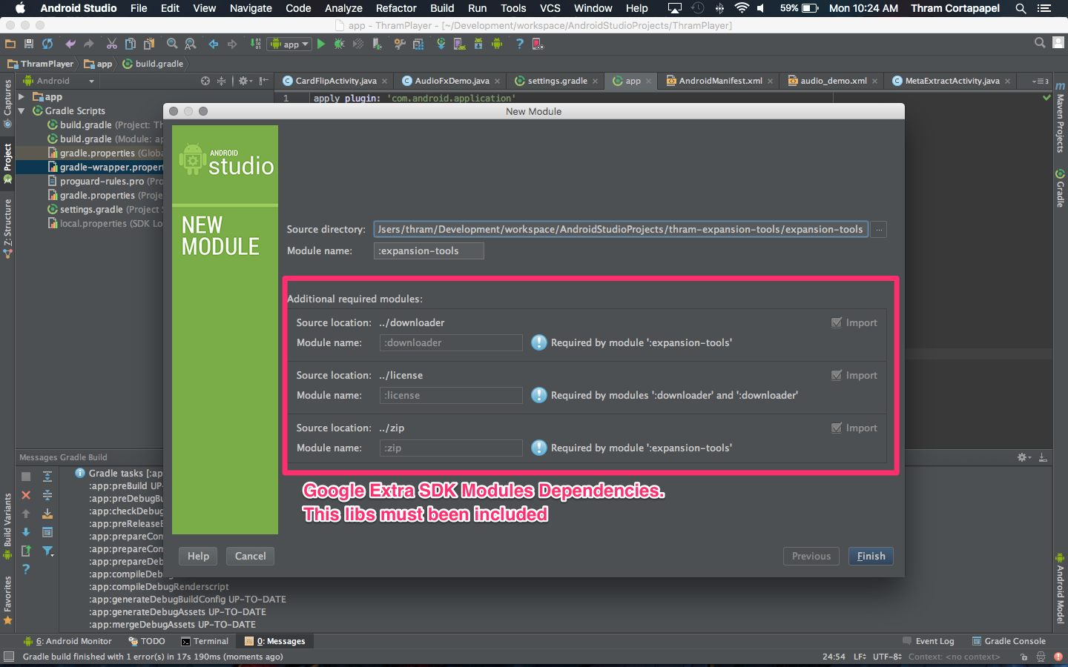Click the Save All floppy disk icon
1068x667 pixels.
point(29,44)
